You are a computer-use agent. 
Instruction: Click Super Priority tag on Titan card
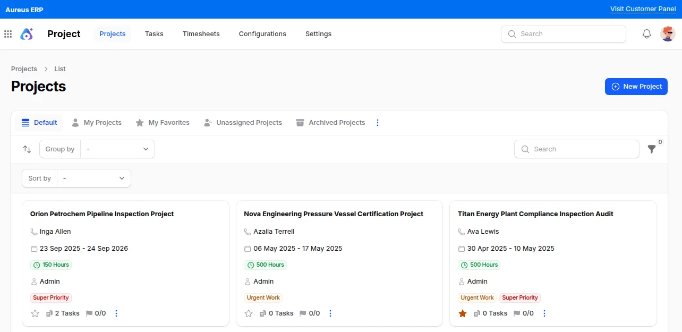click(520, 298)
